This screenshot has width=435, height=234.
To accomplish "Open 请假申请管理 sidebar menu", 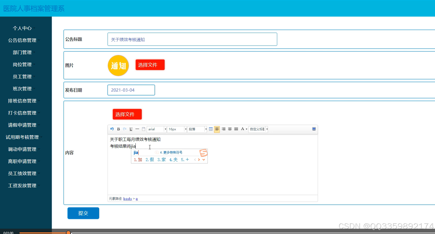I will pyautogui.click(x=22, y=125).
